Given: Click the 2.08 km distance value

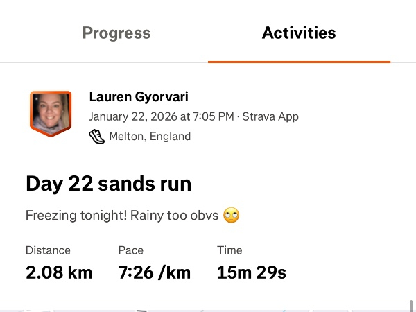Looking at the screenshot, I should pyautogui.click(x=59, y=272).
